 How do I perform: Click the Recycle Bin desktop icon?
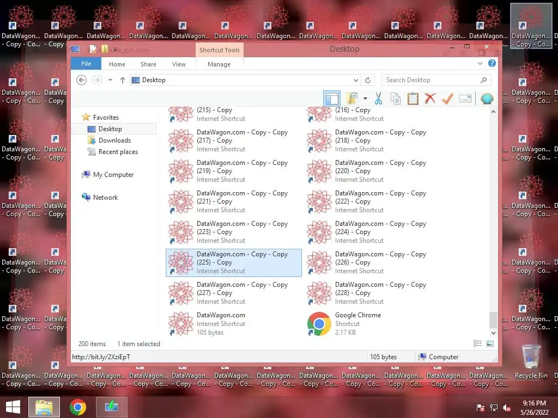[x=531, y=362]
